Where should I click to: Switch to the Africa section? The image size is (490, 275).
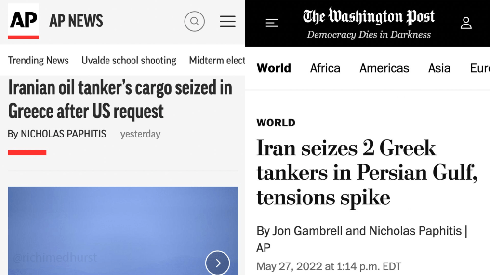[325, 68]
